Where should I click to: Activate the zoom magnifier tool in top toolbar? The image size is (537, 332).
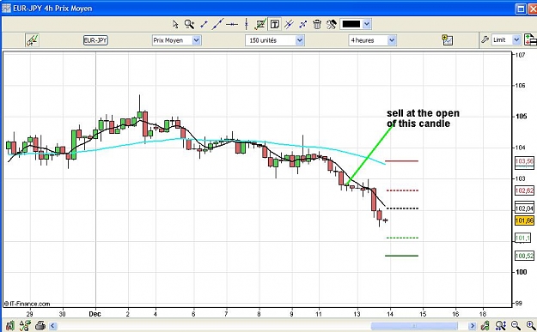click(x=189, y=24)
